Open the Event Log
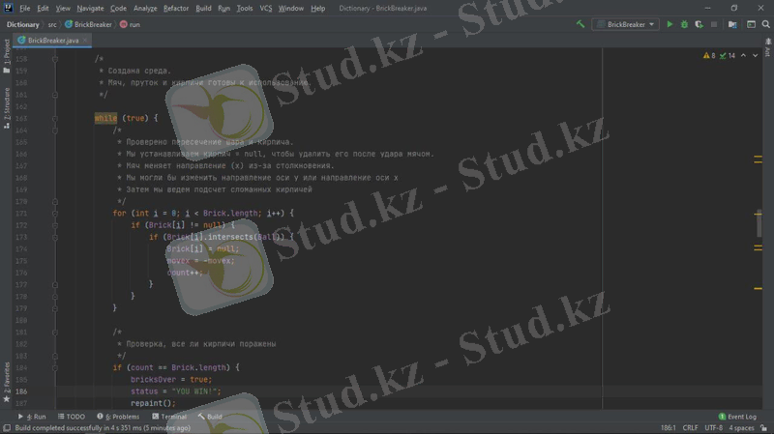Viewport: 774px width, 434px height. tap(737, 417)
